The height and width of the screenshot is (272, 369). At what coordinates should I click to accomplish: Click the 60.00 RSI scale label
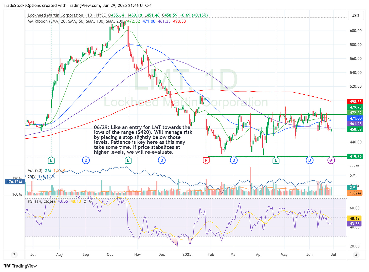point(355,208)
